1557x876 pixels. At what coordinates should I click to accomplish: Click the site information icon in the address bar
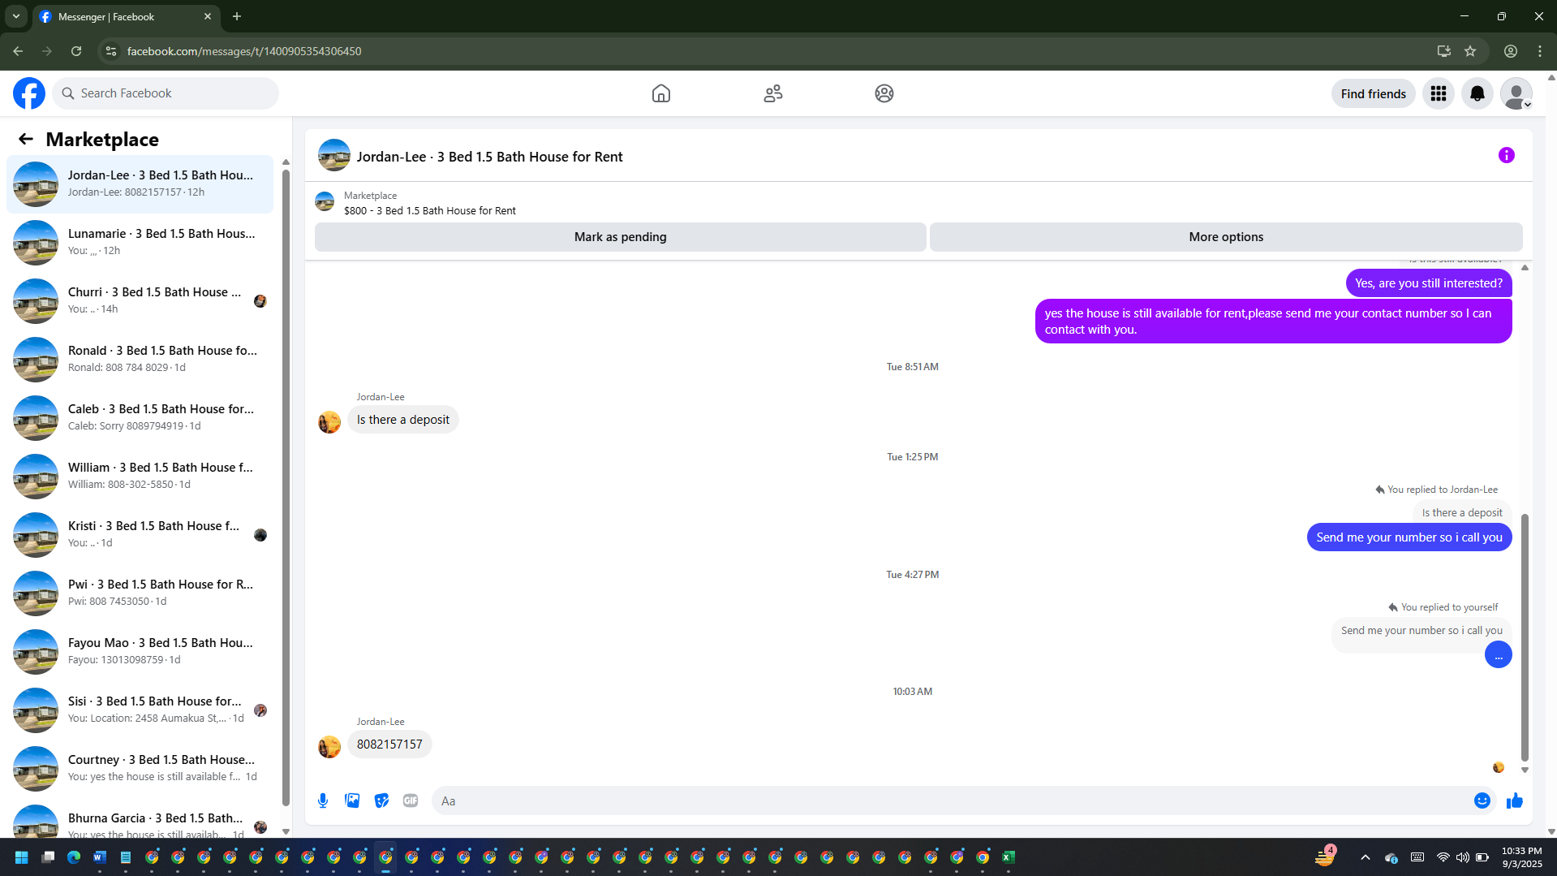pos(111,51)
